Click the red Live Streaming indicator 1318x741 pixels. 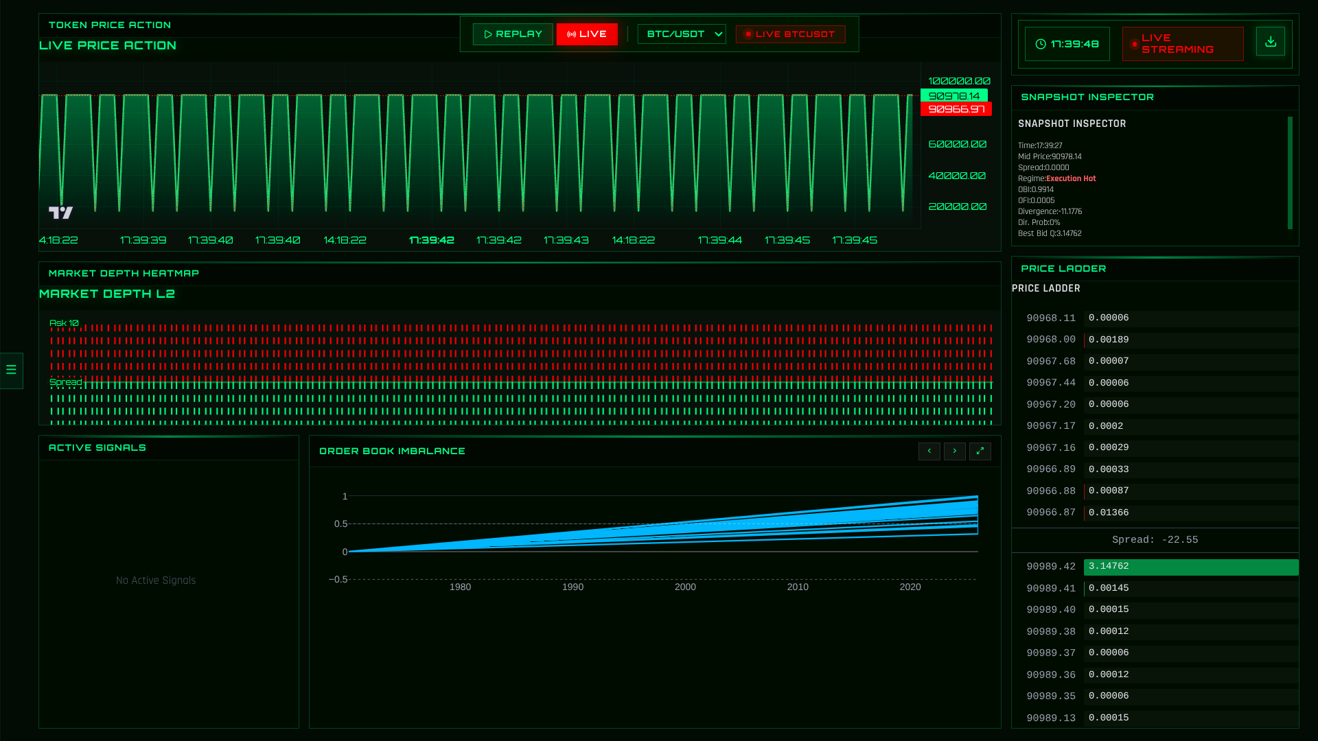click(1182, 44)
